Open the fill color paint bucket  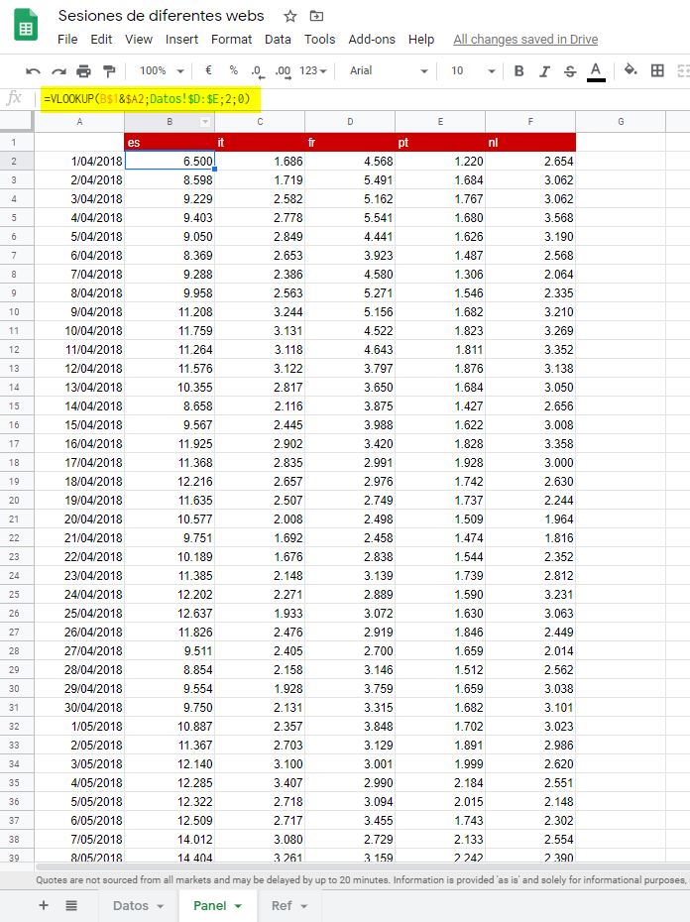point(630,70)
